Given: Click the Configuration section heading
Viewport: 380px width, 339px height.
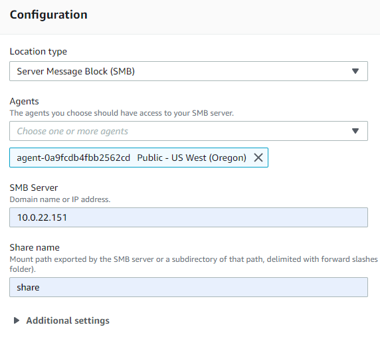Looking at the screenshot, I should (48, 15).
